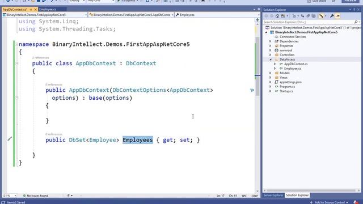
Task: Collapse the namespace outlining toggle
Action: pos(16,44)
